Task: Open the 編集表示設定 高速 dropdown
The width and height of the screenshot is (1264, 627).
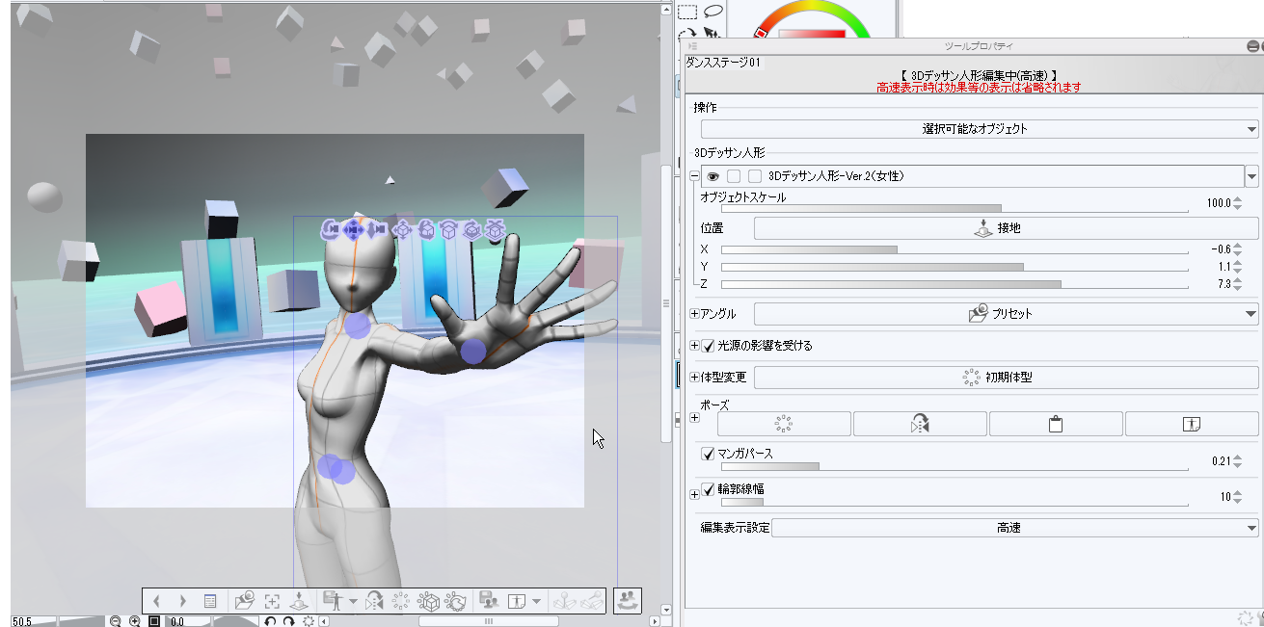Action: click(1015, 528)
